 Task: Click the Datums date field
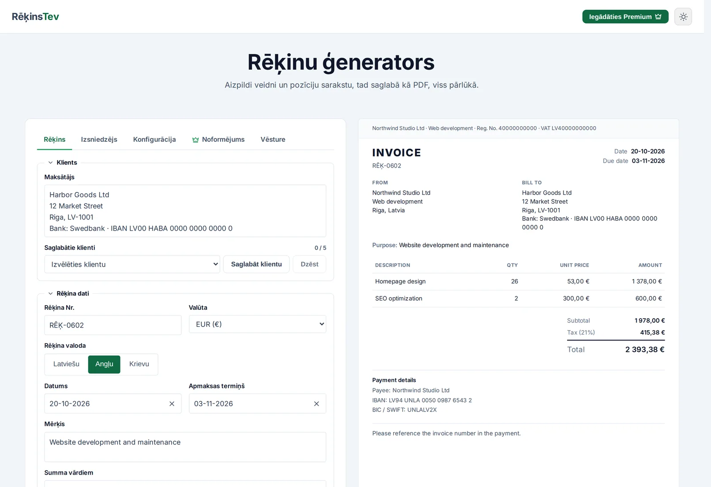pyautogui.click(x=113, y=404)
